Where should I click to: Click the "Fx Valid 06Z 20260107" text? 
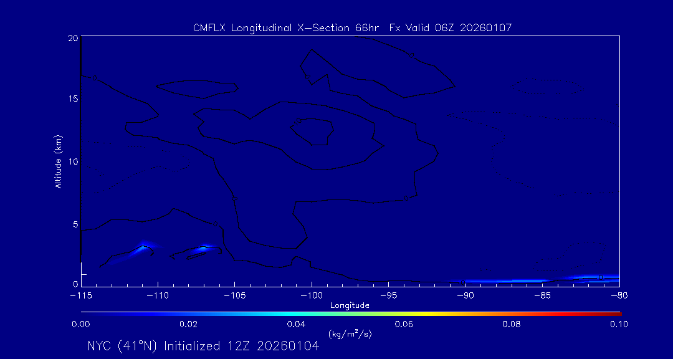pos(451,28)
